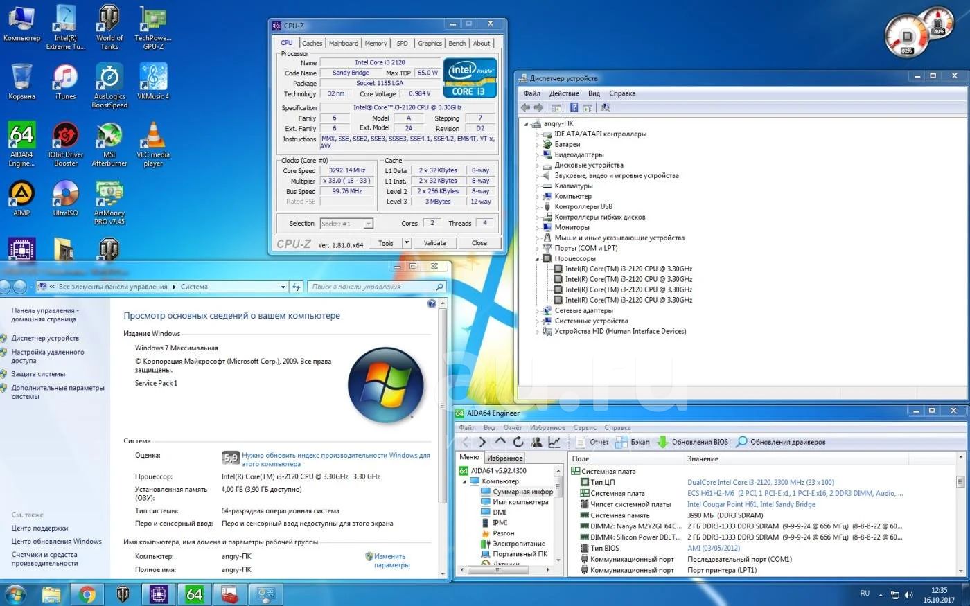This screenshot has width=970, height=606.
Task: Launch UltraISO from the desktop
Action: click(65, 199)
